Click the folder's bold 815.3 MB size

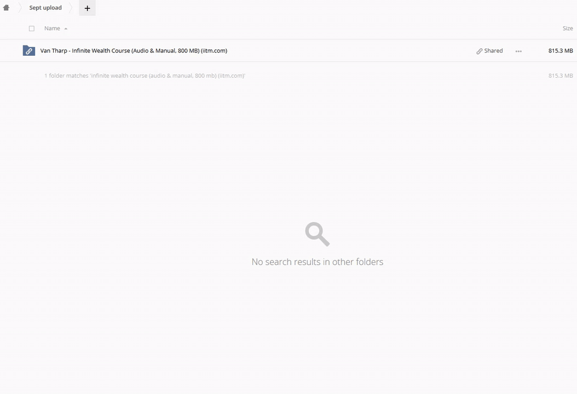coord(560,50)
